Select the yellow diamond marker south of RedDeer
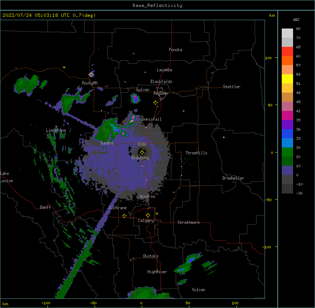 click(x=155, y=103)
